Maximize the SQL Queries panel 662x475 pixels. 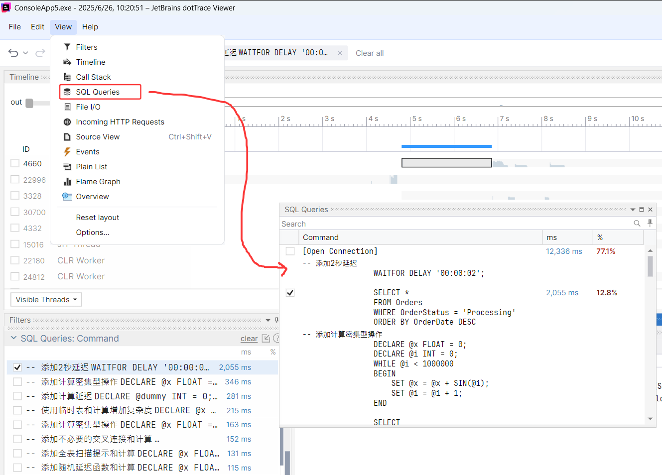(642, 210)
